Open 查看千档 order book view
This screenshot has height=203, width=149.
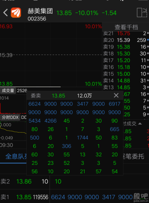point(126,27)
